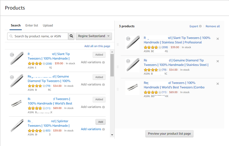Image resolution: width=229 pixels, height=146 pixels.
Task: Click drag handle of selected Diamond Tip product
Action: click(x=118, y=67)
